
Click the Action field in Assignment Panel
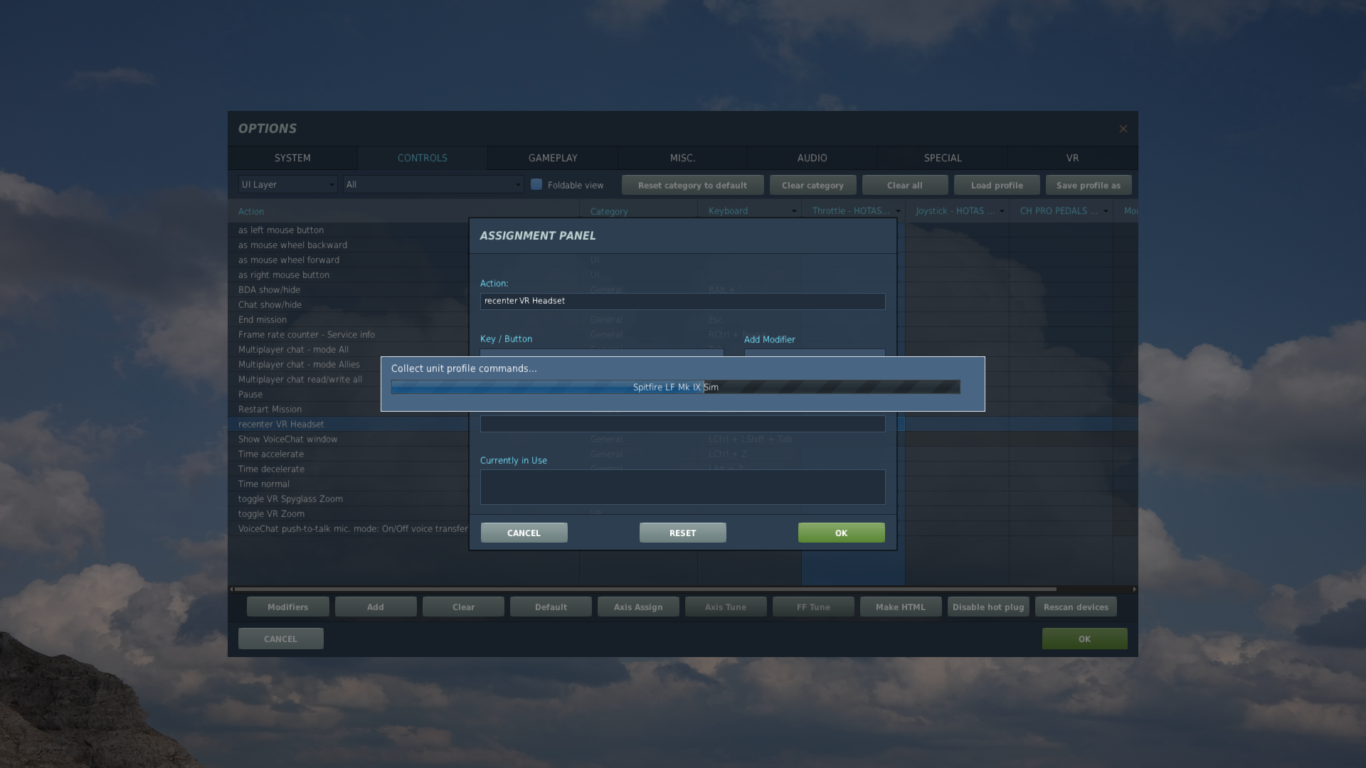click(682, 301)
